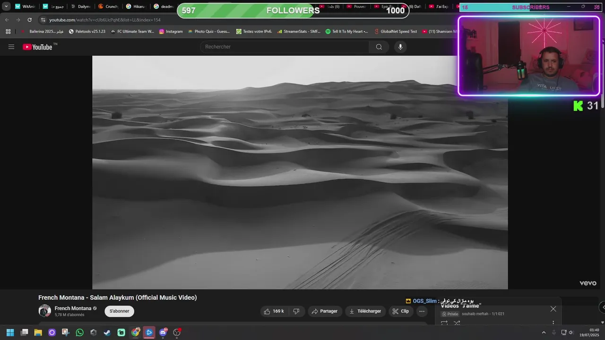Switch to the WitAnime tab
Image resolution: width=605 pixels, height=340 pixels.
pos(25,7)
